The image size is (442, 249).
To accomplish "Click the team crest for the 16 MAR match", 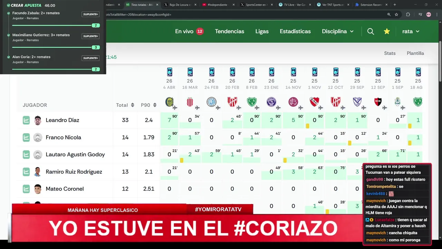I will click(x=190, y=102).
